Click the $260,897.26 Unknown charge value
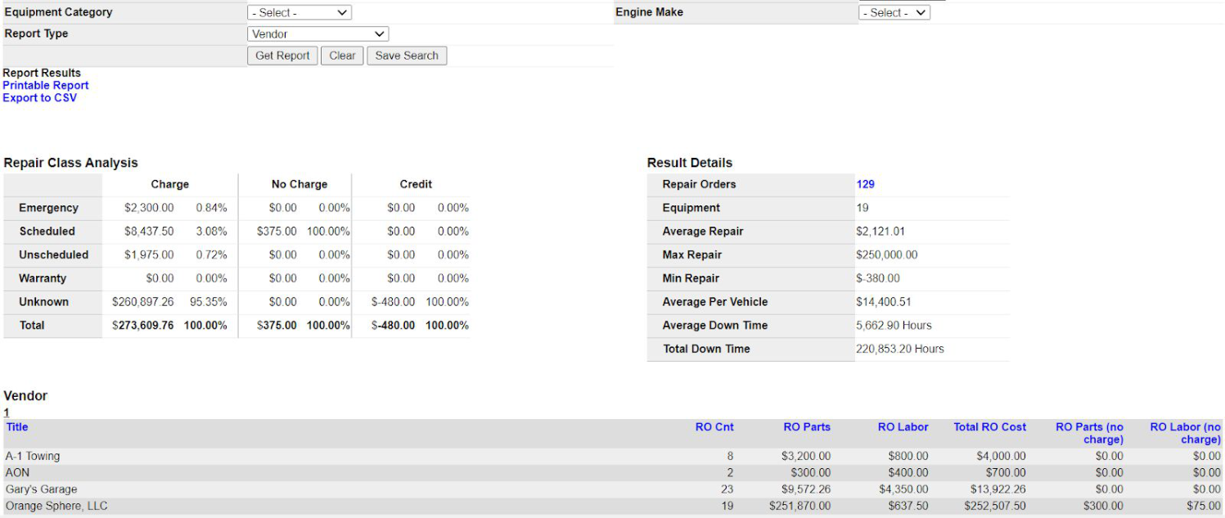The height and width of the screenshot is (518, 1225). 143,302
